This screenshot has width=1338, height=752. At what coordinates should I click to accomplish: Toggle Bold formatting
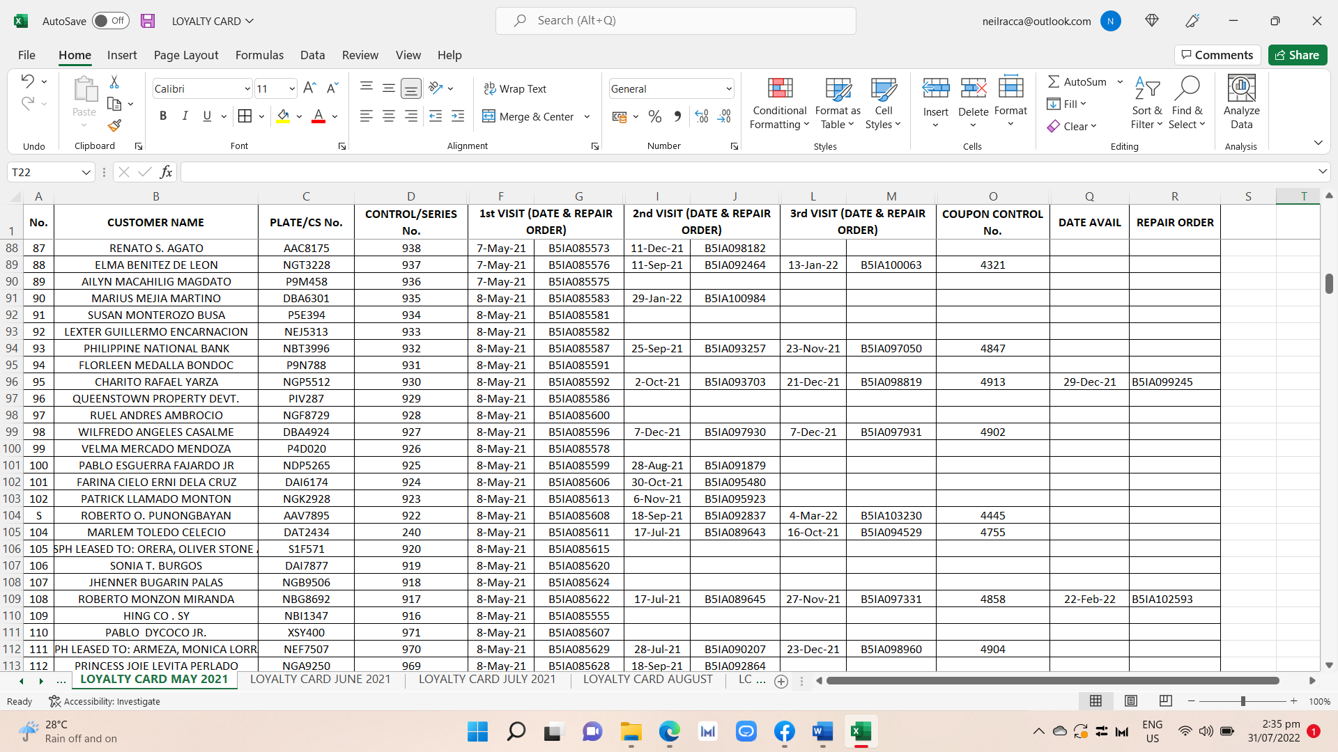coord(163,116)
